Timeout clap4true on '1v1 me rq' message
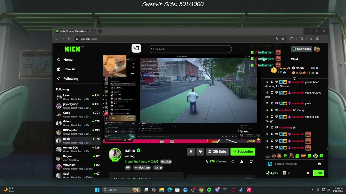This screenshot has width=346, height=194. [x=272, y=110]
